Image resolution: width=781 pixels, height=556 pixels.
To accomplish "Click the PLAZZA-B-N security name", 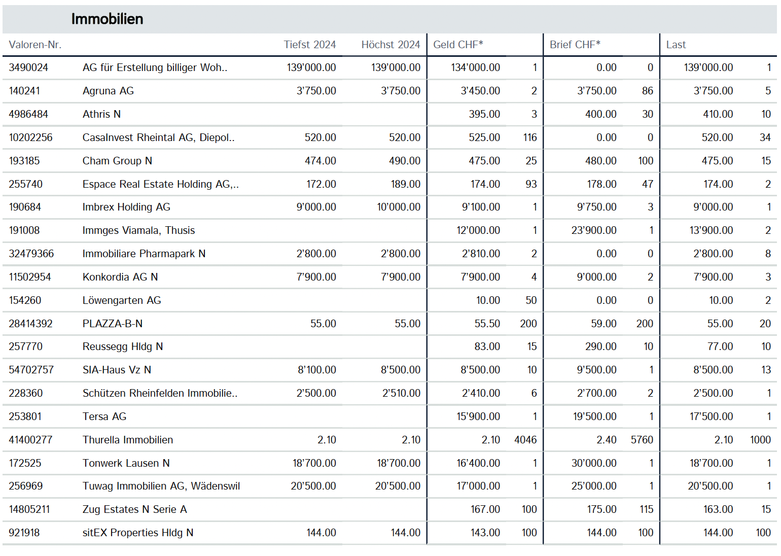I will (113, 324).
